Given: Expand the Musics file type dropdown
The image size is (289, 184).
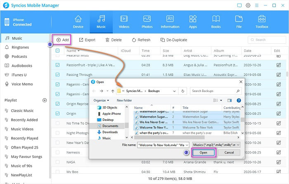Looking at the screenshot, I should tap(238, 145).
